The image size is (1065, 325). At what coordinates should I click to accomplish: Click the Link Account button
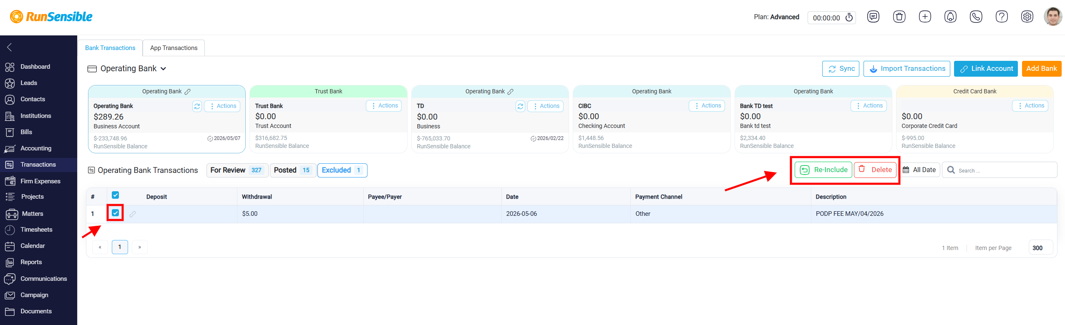click(985, 69)
